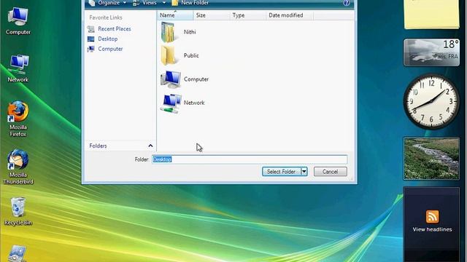Screen dimensions: 467x262
Task: Sort by Name column header
Action: [175, 15]
